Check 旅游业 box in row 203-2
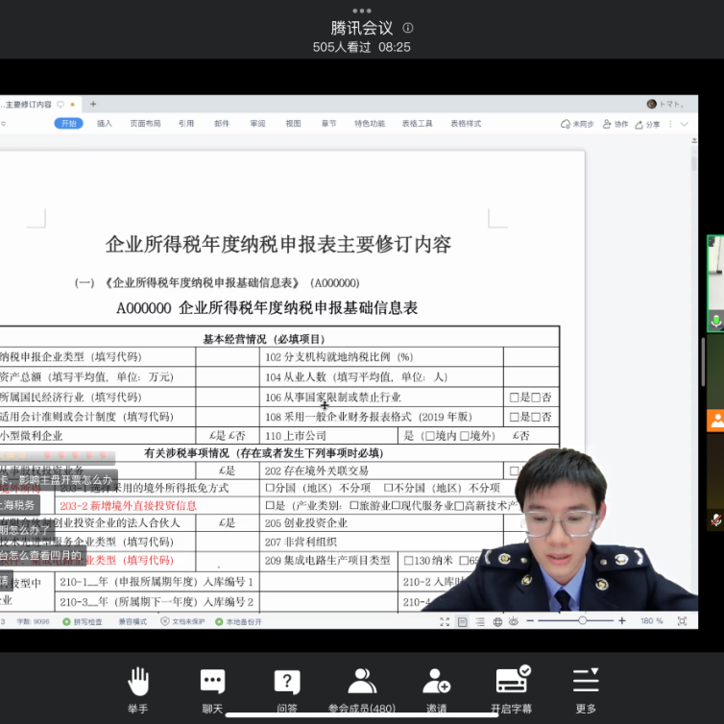Screen dimensions: 724x724 353,506
